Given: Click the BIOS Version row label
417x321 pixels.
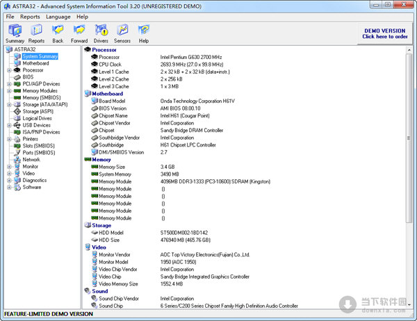Looking at the screenshot, I should click(x=113, y=108).
